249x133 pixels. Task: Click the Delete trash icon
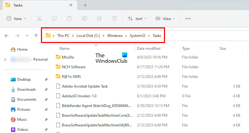(114, 18)
